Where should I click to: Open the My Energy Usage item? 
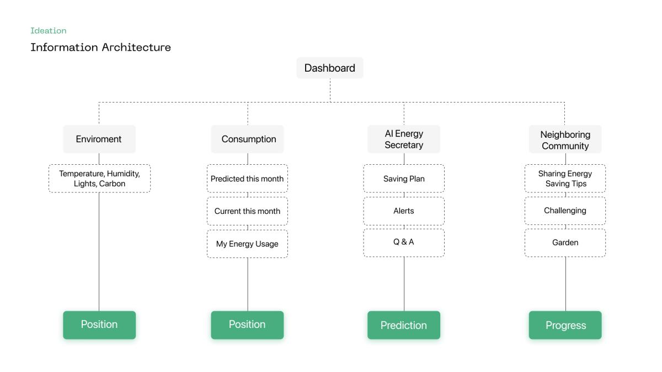[x=247, y=244]
